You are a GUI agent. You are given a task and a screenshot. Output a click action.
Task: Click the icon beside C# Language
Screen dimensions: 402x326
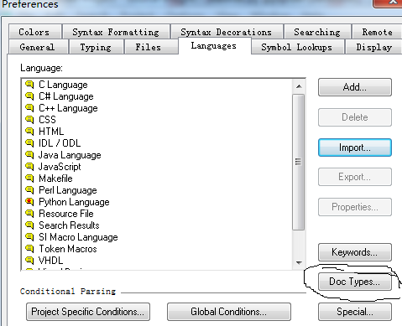pos(29,96)
